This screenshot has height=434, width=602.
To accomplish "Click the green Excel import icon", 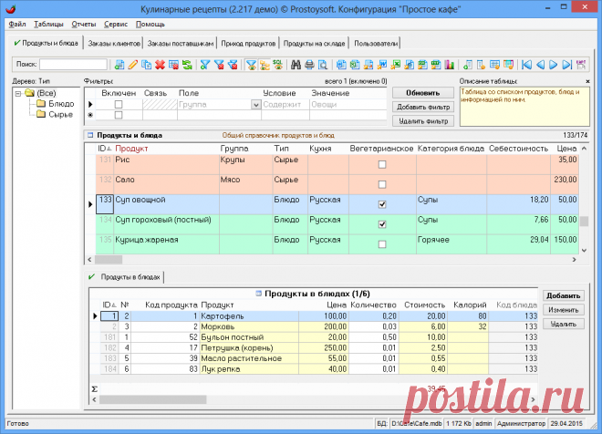I will coord(396,65).
